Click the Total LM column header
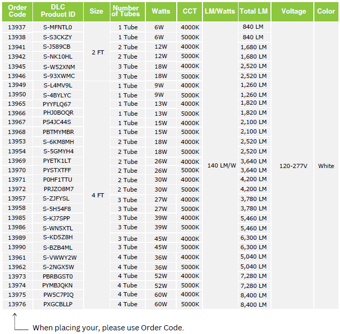The image size is (340, 334). coord(254,12)
